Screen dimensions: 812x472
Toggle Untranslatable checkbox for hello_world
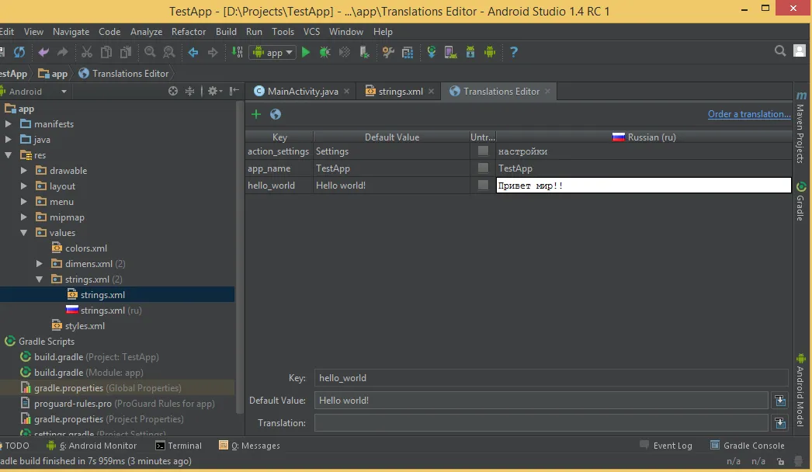[x=483, y=185]
